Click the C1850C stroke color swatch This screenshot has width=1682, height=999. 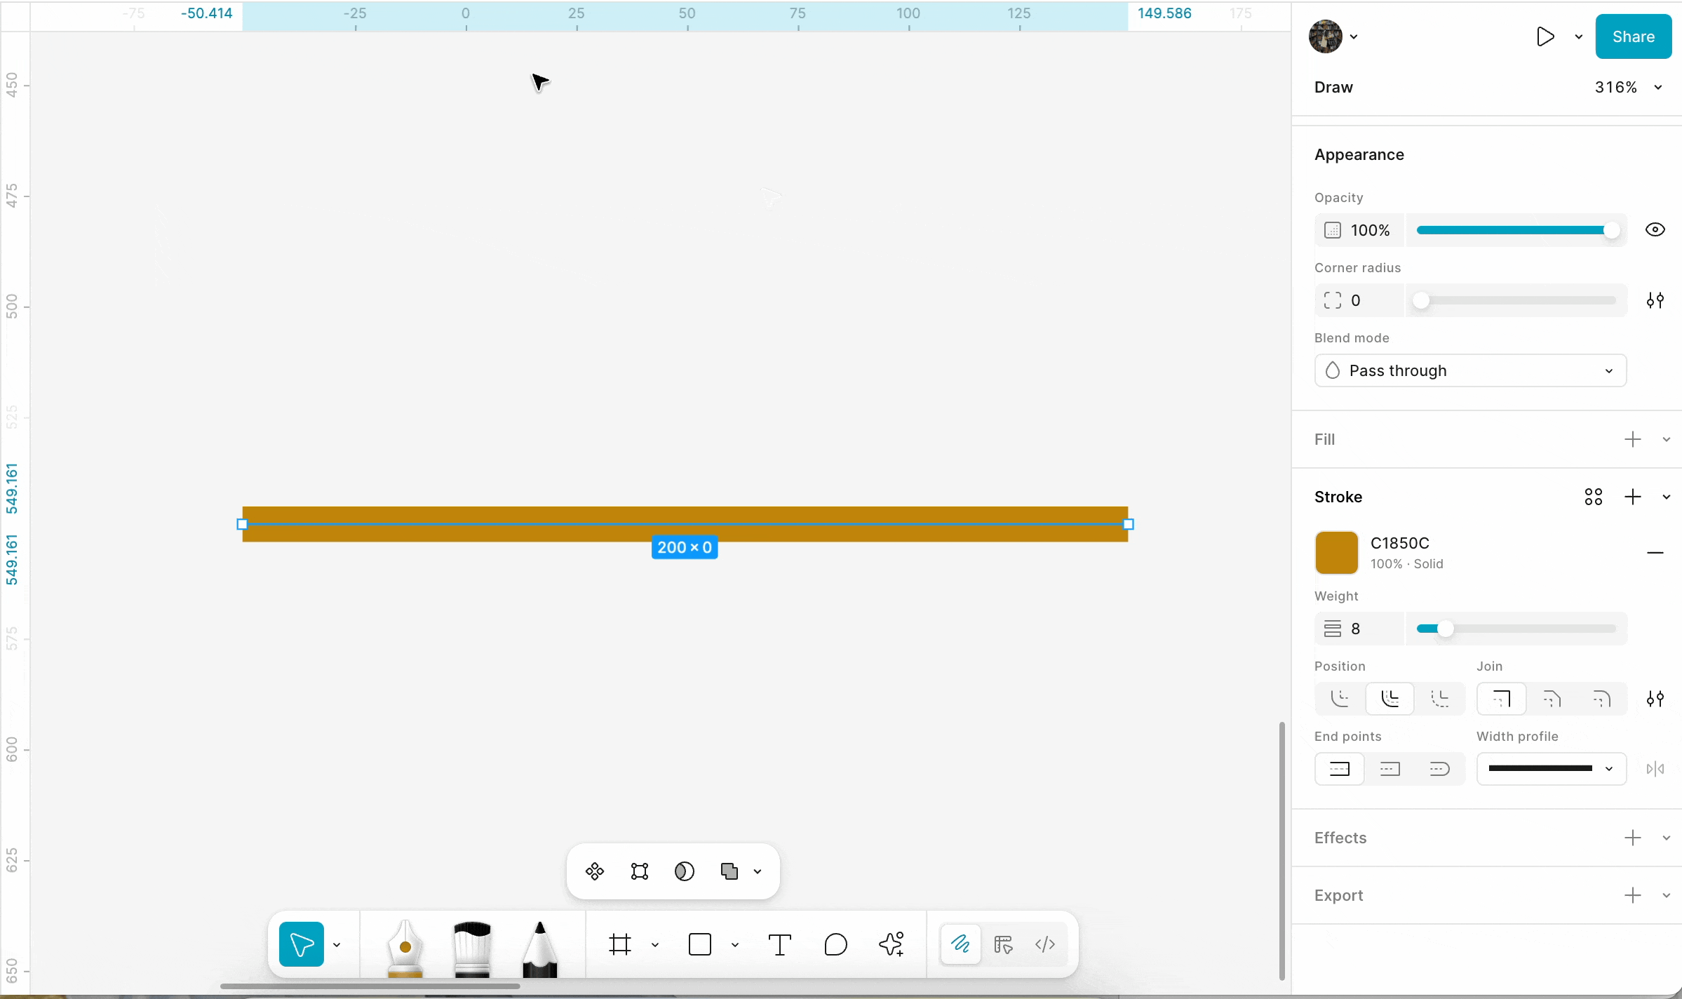[1337, 553]
